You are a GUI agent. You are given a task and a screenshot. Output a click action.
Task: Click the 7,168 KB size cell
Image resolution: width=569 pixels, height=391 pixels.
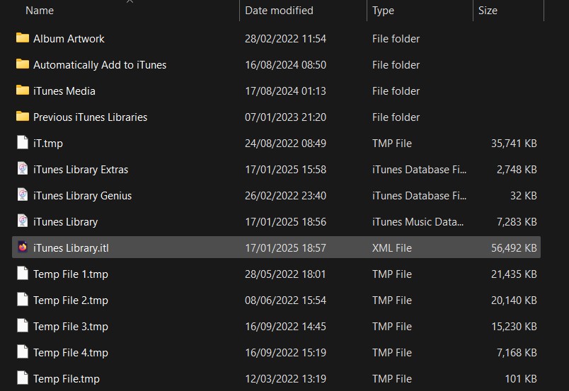517,353
